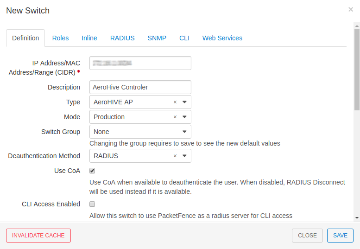
Task: Open the SNMP tab
Action: tap(157, 38)
